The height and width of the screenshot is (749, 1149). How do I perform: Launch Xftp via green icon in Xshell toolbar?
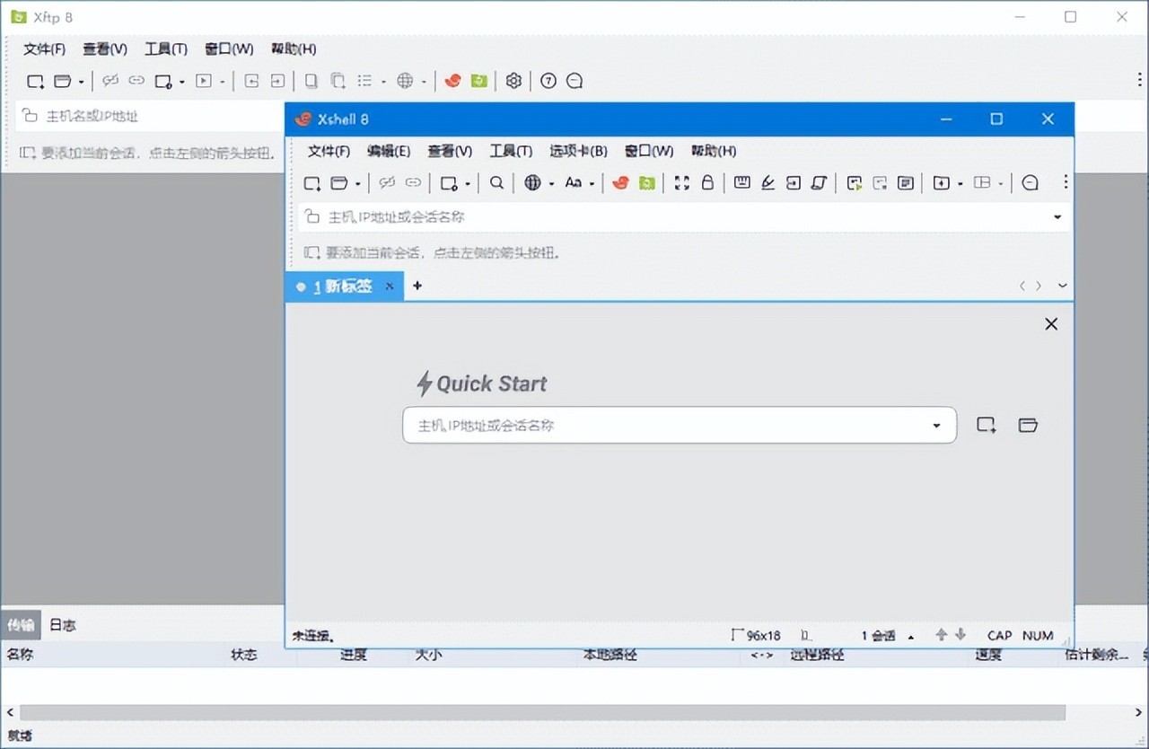coord(646,183)
